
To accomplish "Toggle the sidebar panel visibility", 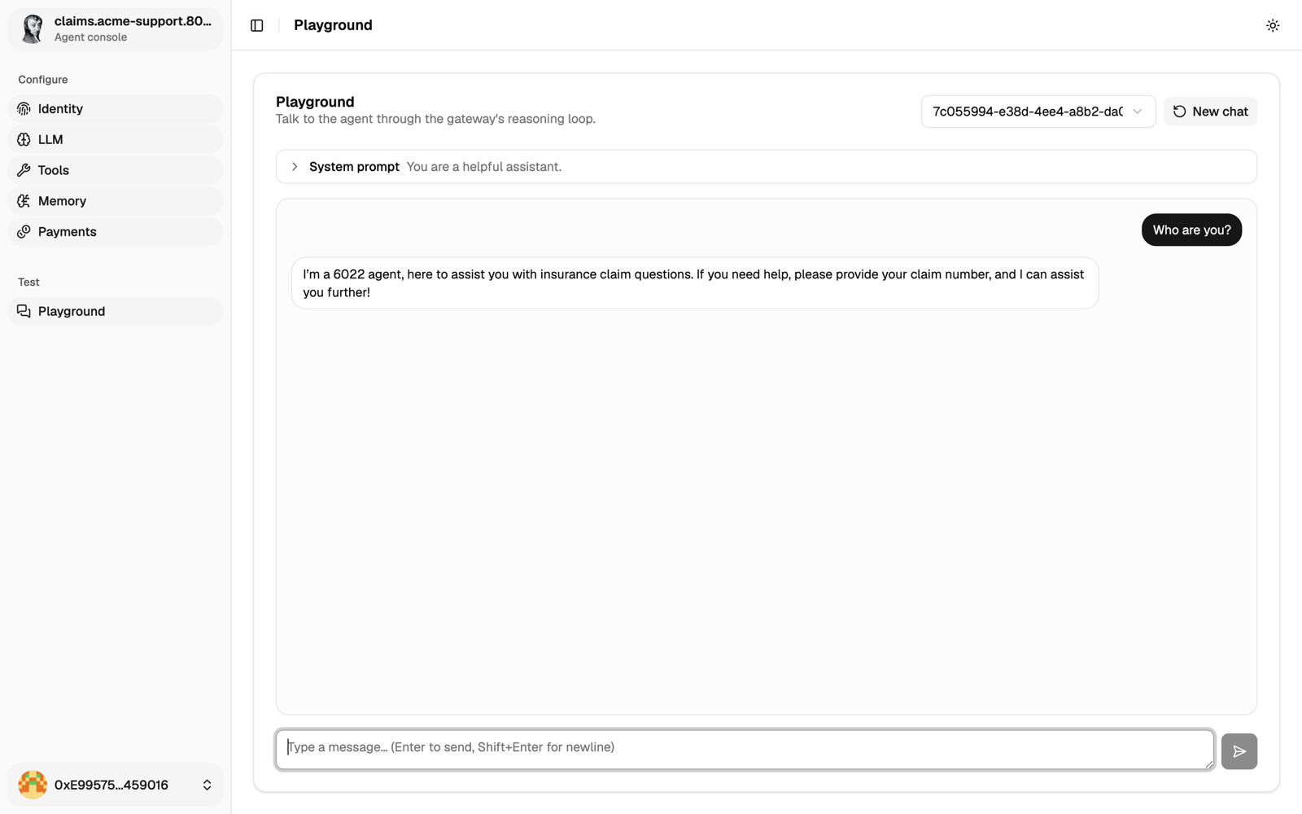I will (x=257, y=25).
